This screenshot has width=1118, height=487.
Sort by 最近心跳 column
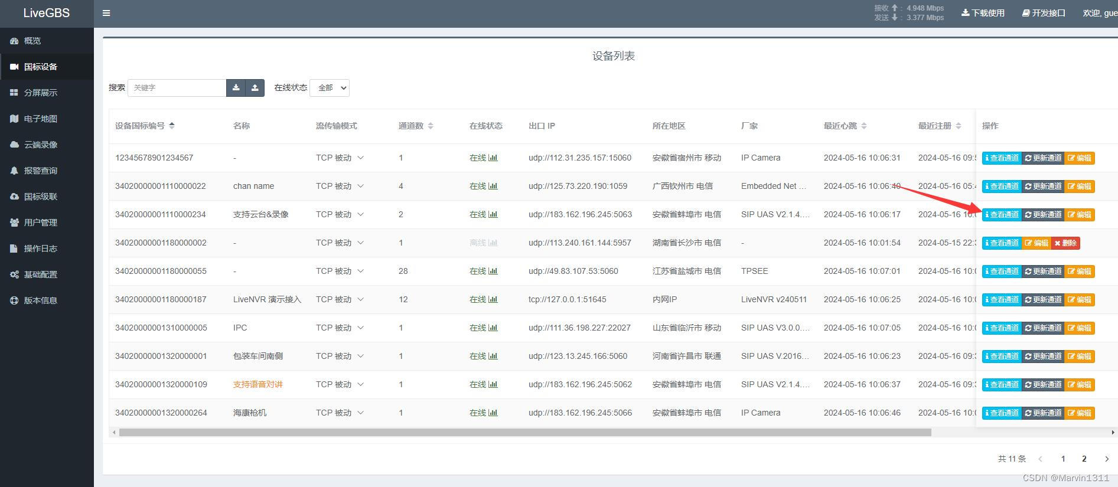click(x=864, y=126)
